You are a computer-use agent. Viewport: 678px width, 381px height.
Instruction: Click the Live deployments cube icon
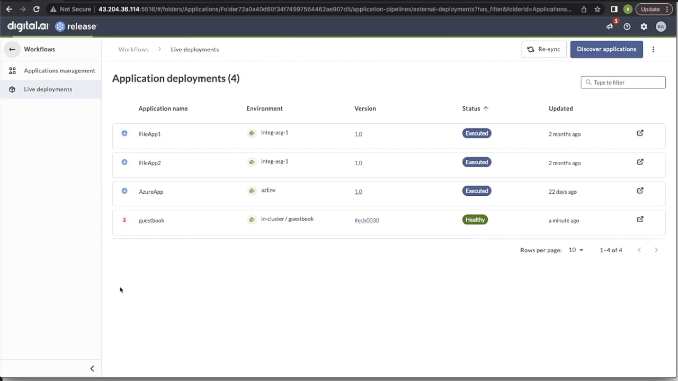point(12,89)
